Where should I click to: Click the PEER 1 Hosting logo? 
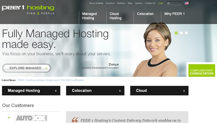coord(28,10)
